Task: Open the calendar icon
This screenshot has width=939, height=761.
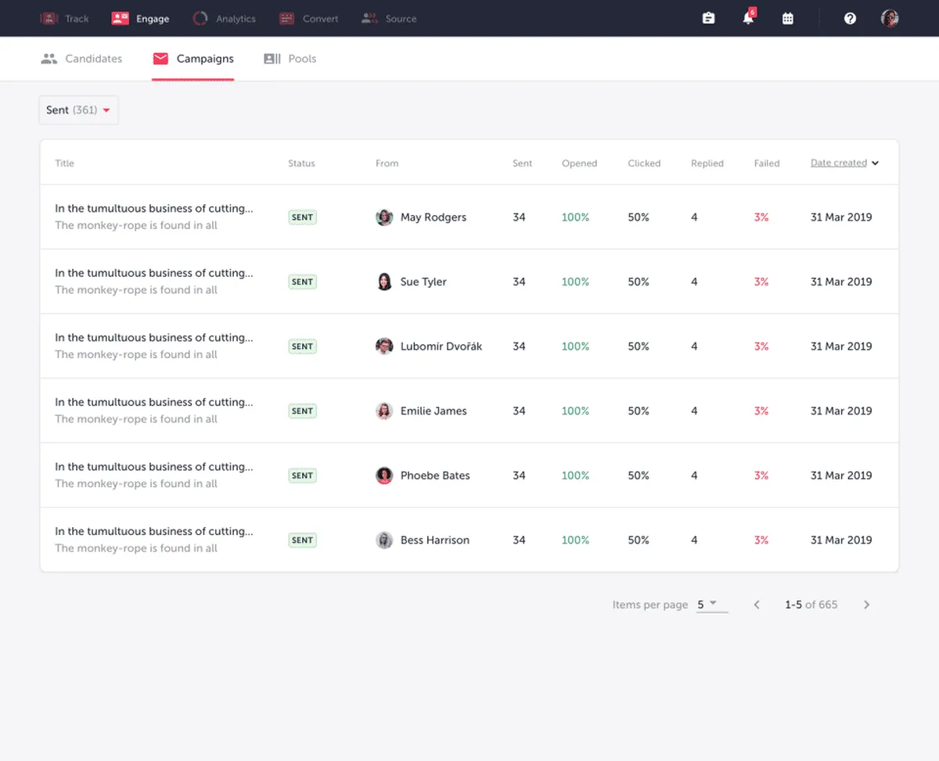Action: 788,17
